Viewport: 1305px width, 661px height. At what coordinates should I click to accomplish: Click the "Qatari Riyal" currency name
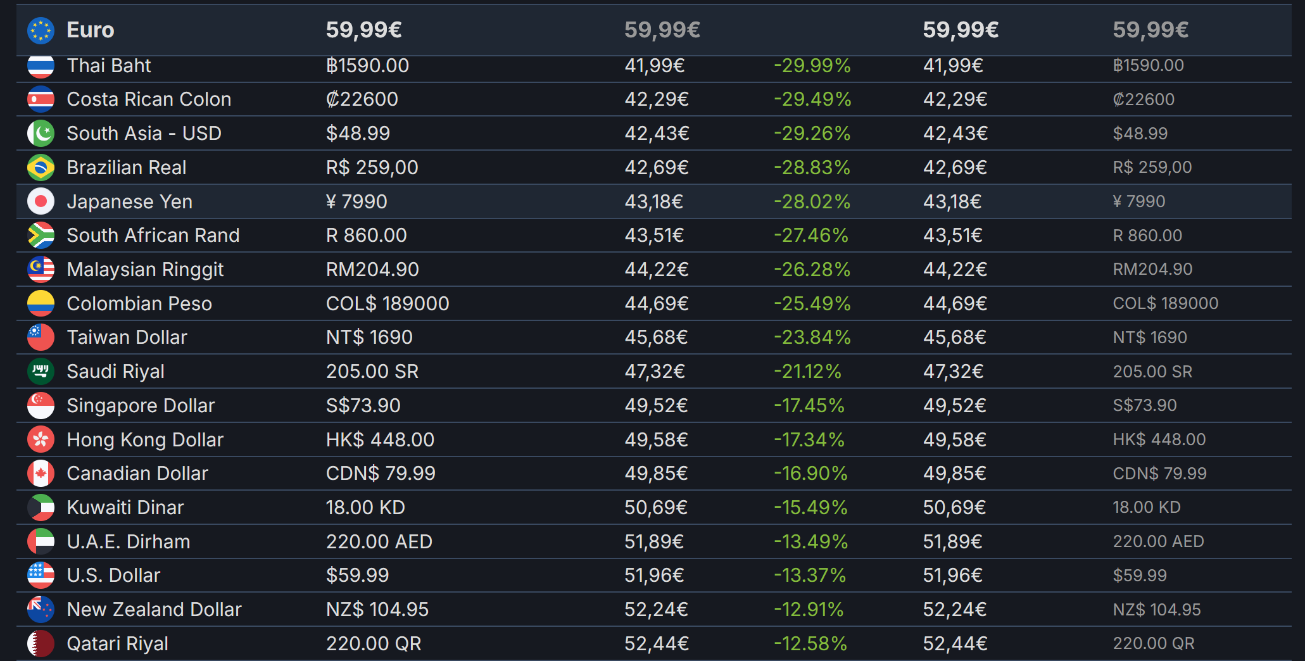click(x=118, y=644)
